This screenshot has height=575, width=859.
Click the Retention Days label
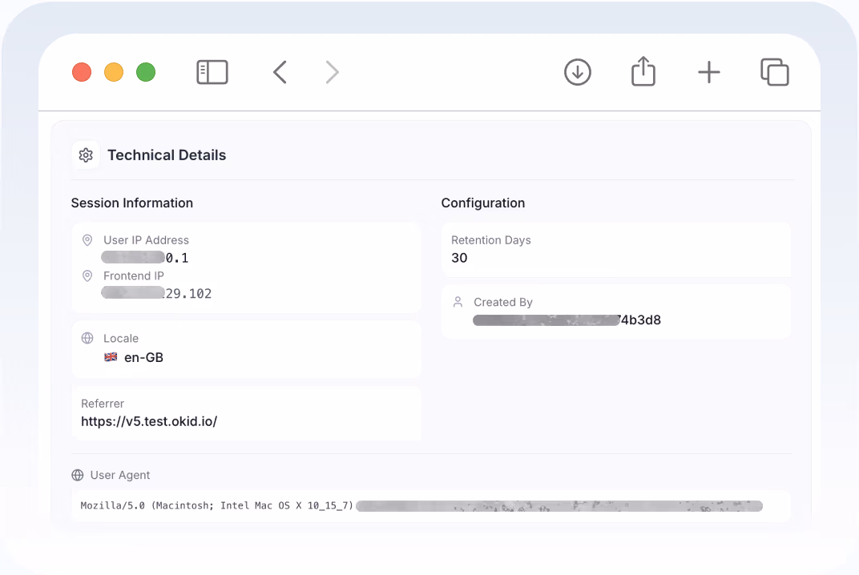[491, 240]
